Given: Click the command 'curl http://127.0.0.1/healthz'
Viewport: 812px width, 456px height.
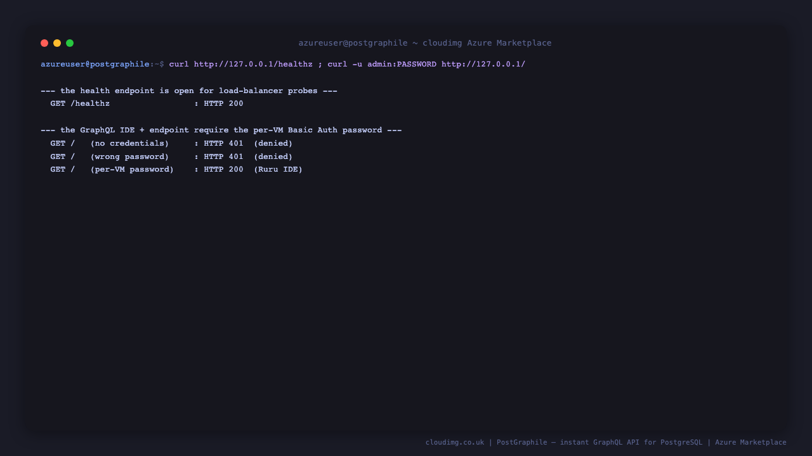Looking at the screenshot, I should coord(241,65).
